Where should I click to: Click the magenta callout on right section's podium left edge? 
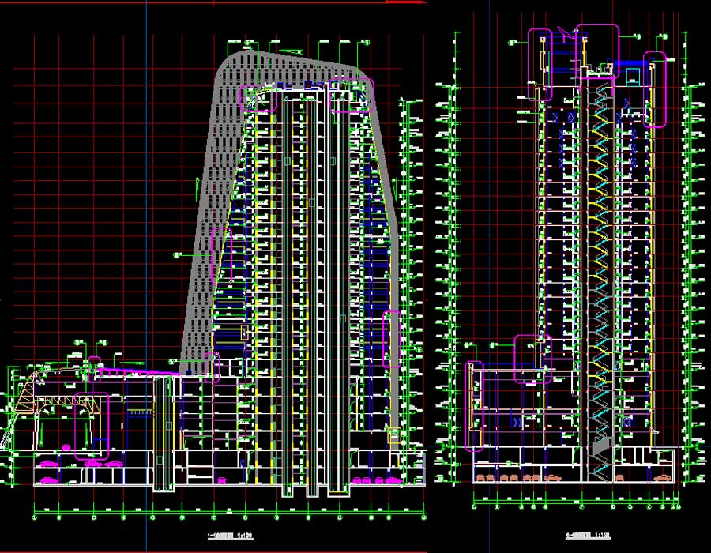click(x=476, y=405)
